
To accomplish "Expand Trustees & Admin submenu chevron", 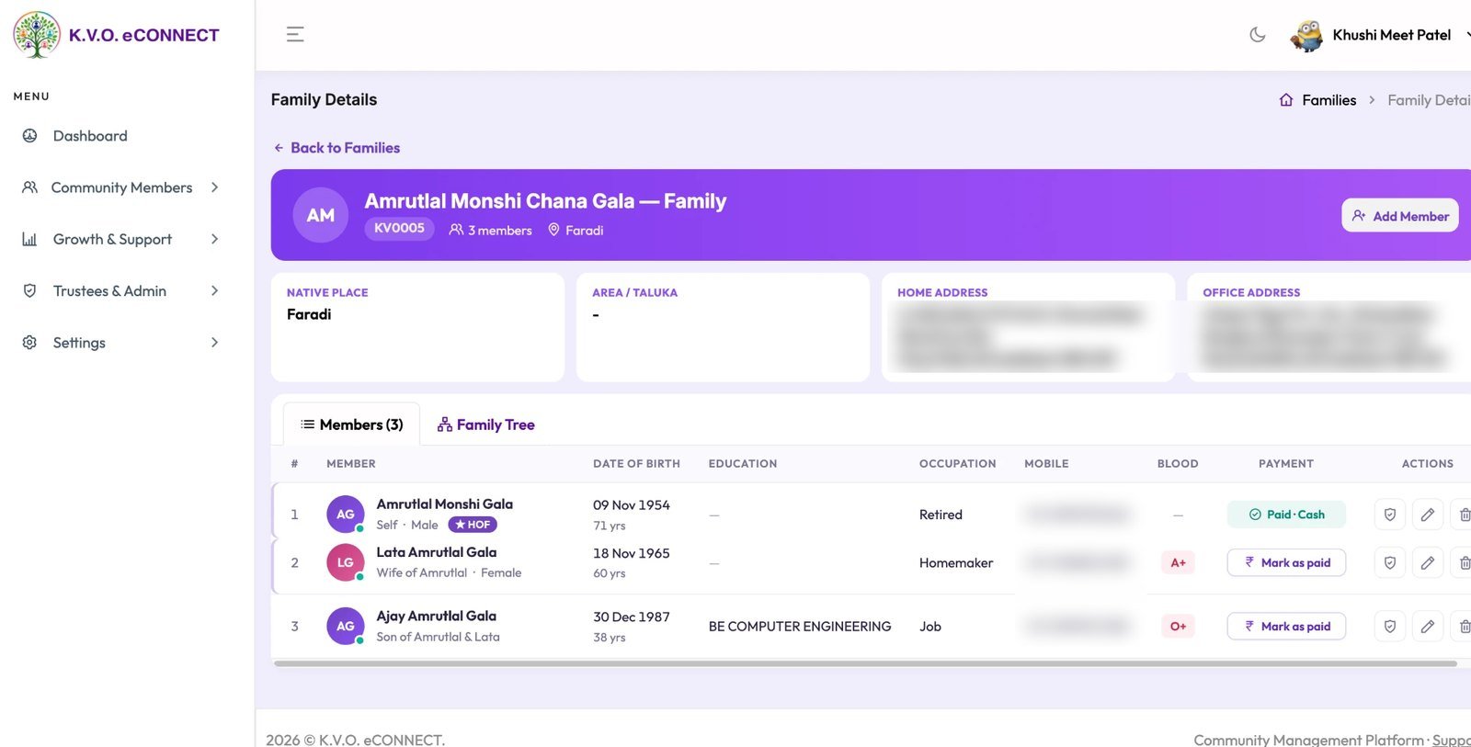I will (214, 290).
